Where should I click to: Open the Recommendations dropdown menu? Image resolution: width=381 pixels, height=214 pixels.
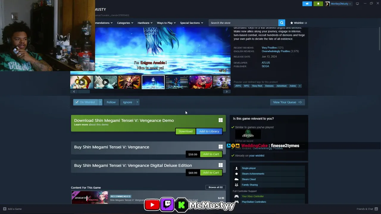click(104, 23)
